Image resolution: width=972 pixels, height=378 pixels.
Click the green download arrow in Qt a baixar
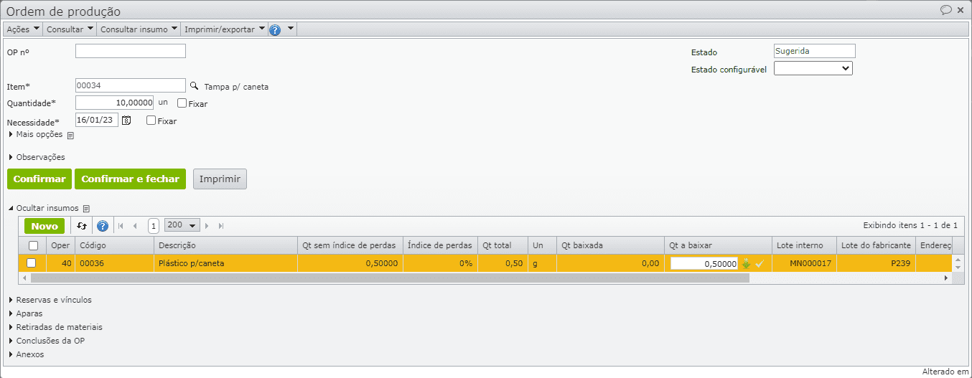747,263
